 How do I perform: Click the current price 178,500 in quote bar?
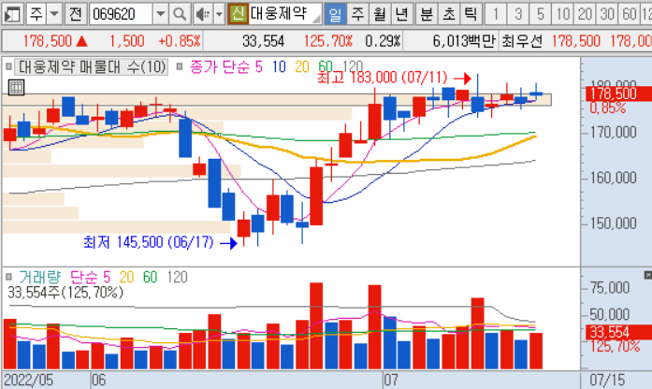[x=48, y=41]
